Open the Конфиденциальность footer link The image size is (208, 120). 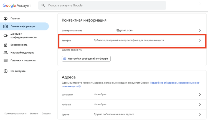click(x=16, y=114)
